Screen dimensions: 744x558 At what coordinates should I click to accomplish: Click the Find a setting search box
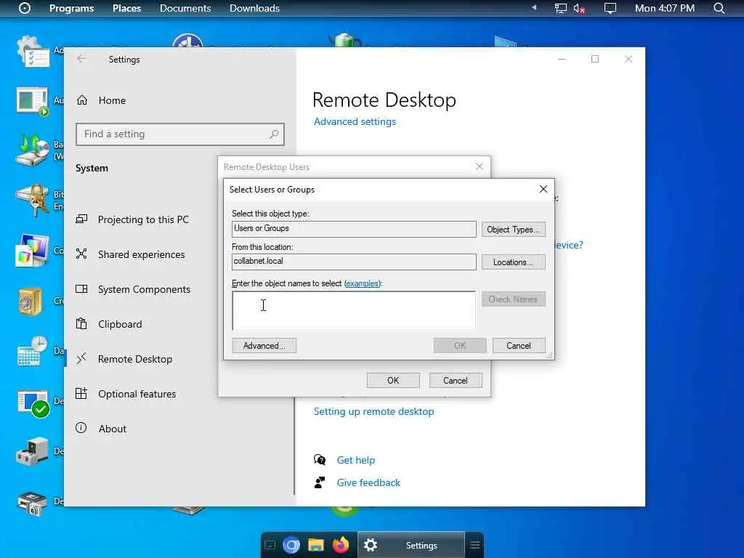coord(180,134)
